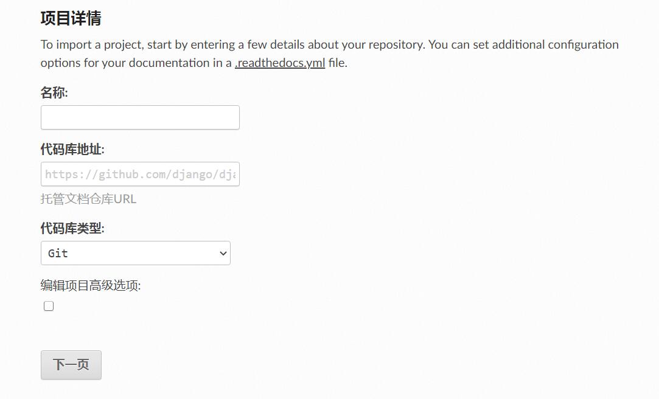Click the 代码库地址: label
659x399 pixels.
[x=72, y=149]
